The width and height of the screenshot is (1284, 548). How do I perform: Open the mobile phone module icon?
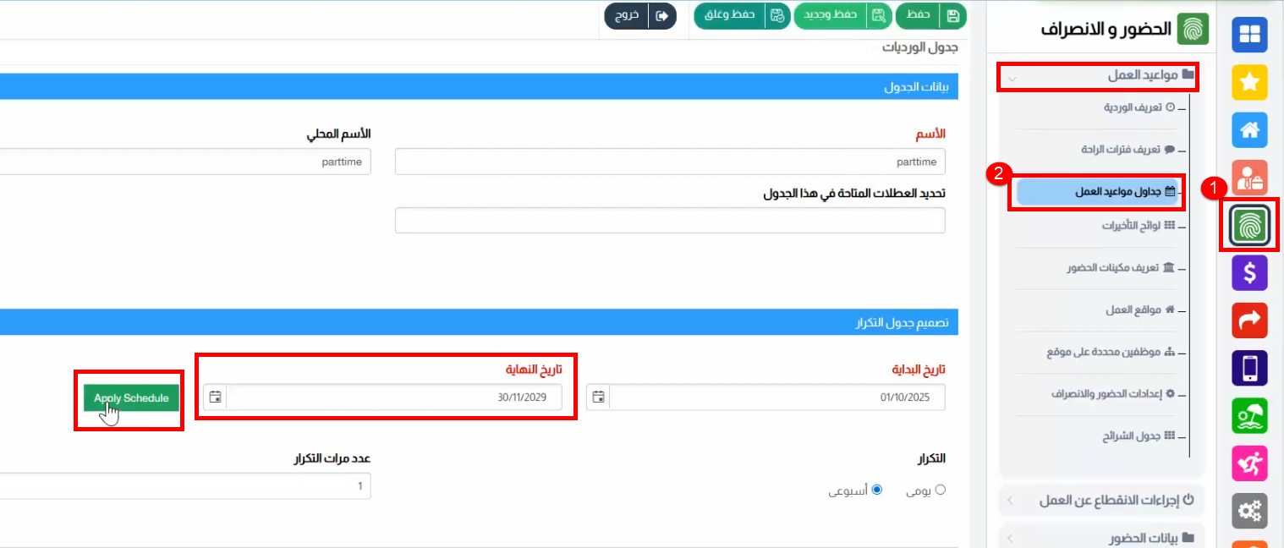[x=1249, y=368]
